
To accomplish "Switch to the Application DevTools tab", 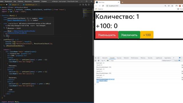I will pos(168,58).
